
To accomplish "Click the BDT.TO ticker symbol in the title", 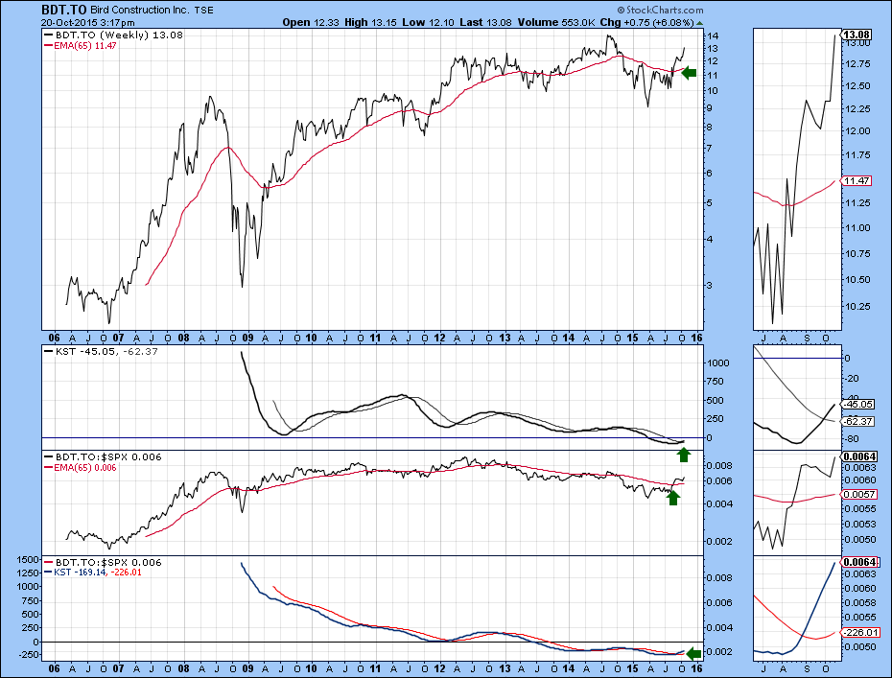I will pyautogui.click(x=63, y=10).
